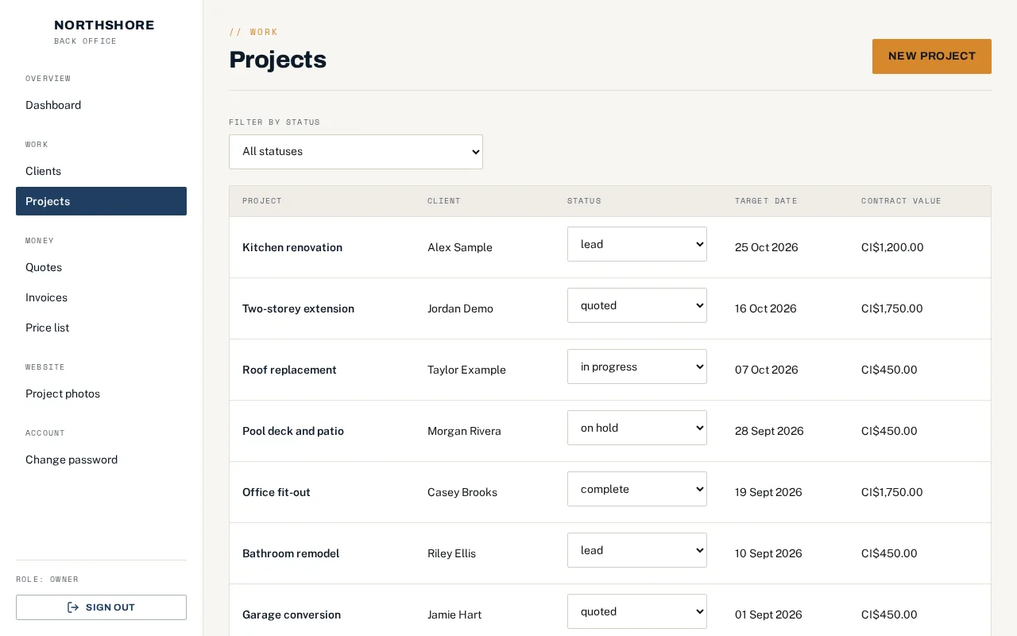Select Projects sidebar item
This screenshot has height=636, width=1017.
coord(101,201)
